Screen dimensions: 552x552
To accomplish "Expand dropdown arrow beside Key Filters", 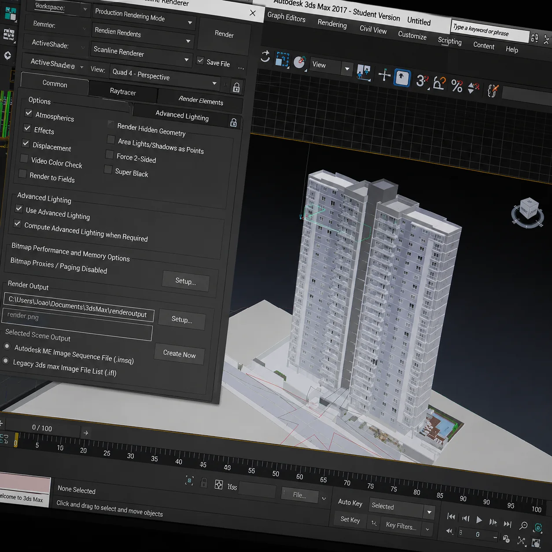I will (427, 530).
